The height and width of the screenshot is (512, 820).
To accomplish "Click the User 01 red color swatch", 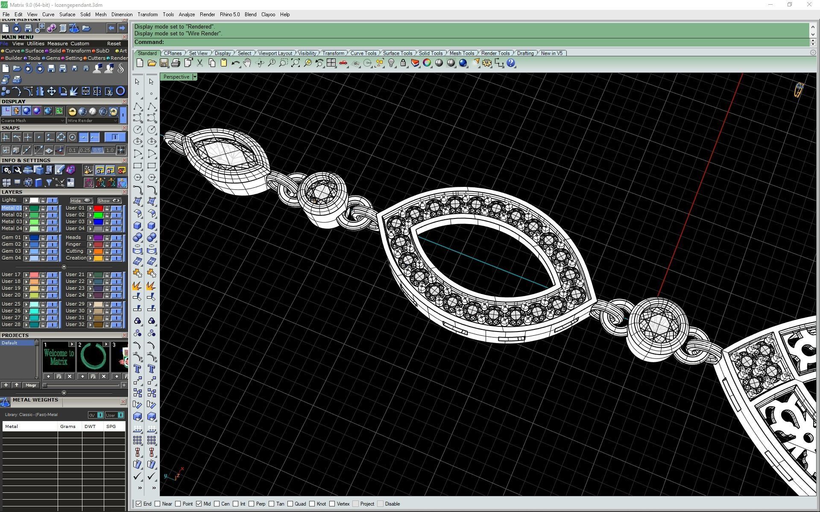I will [x=98, y=208].
